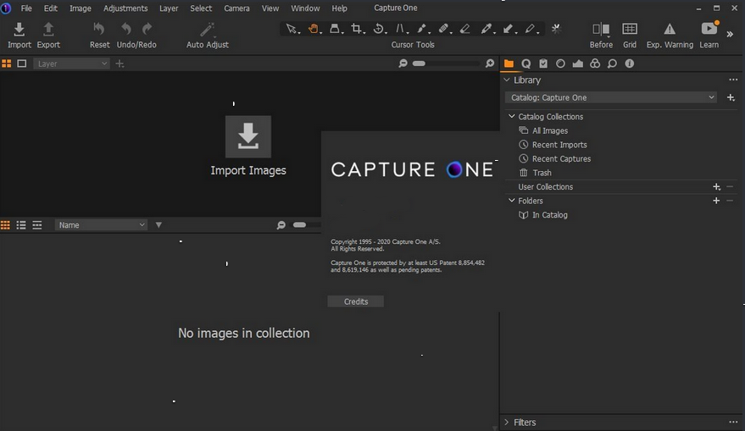Screen dimensions: 745x431
Task: Add a new catalog with plus button
Action: 731,97
